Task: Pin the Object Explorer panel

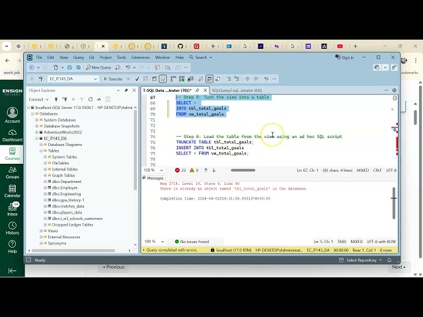Action: click(126, 90)
